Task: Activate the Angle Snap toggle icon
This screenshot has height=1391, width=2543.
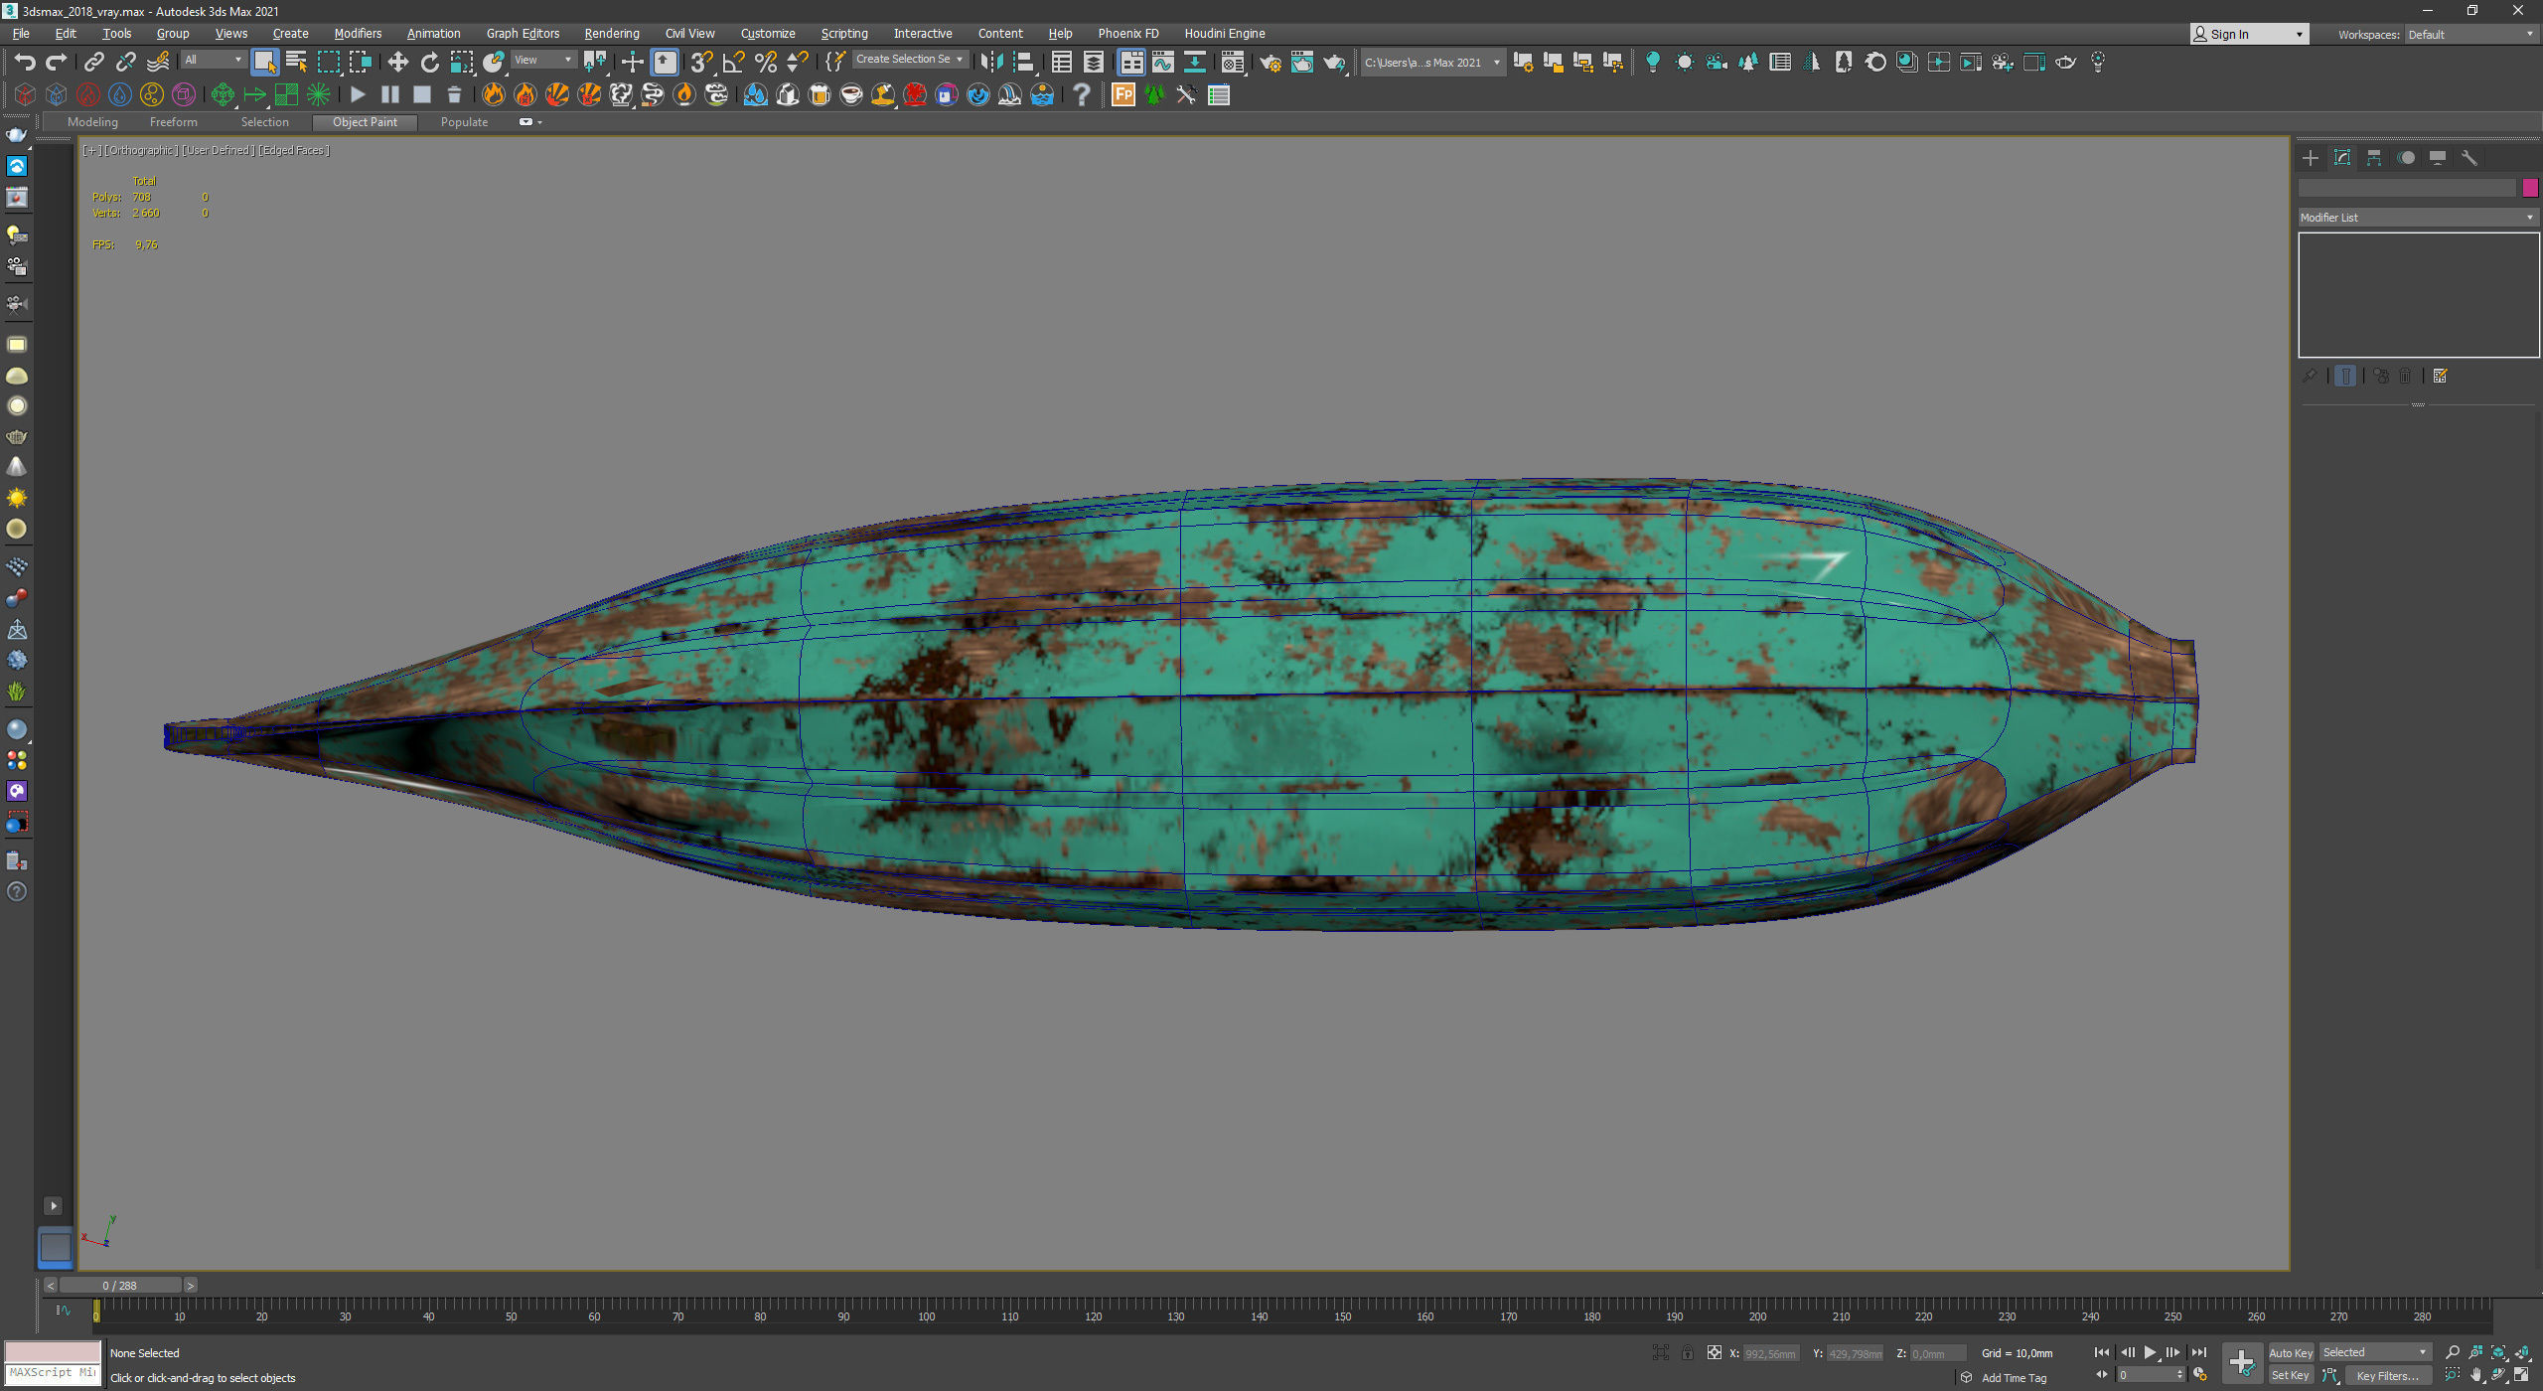Action: coord(733,63)
